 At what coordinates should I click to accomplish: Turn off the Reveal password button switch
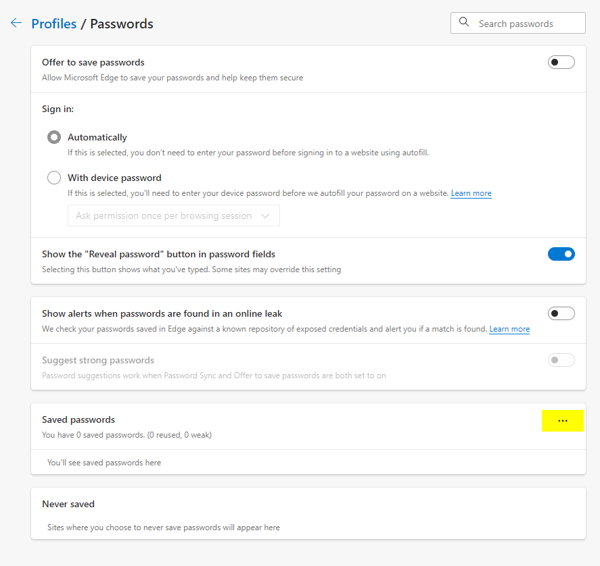561,254
